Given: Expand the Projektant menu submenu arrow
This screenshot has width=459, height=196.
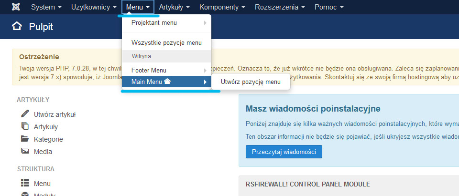Looking at the screenshot, I should tap(205, 23).
